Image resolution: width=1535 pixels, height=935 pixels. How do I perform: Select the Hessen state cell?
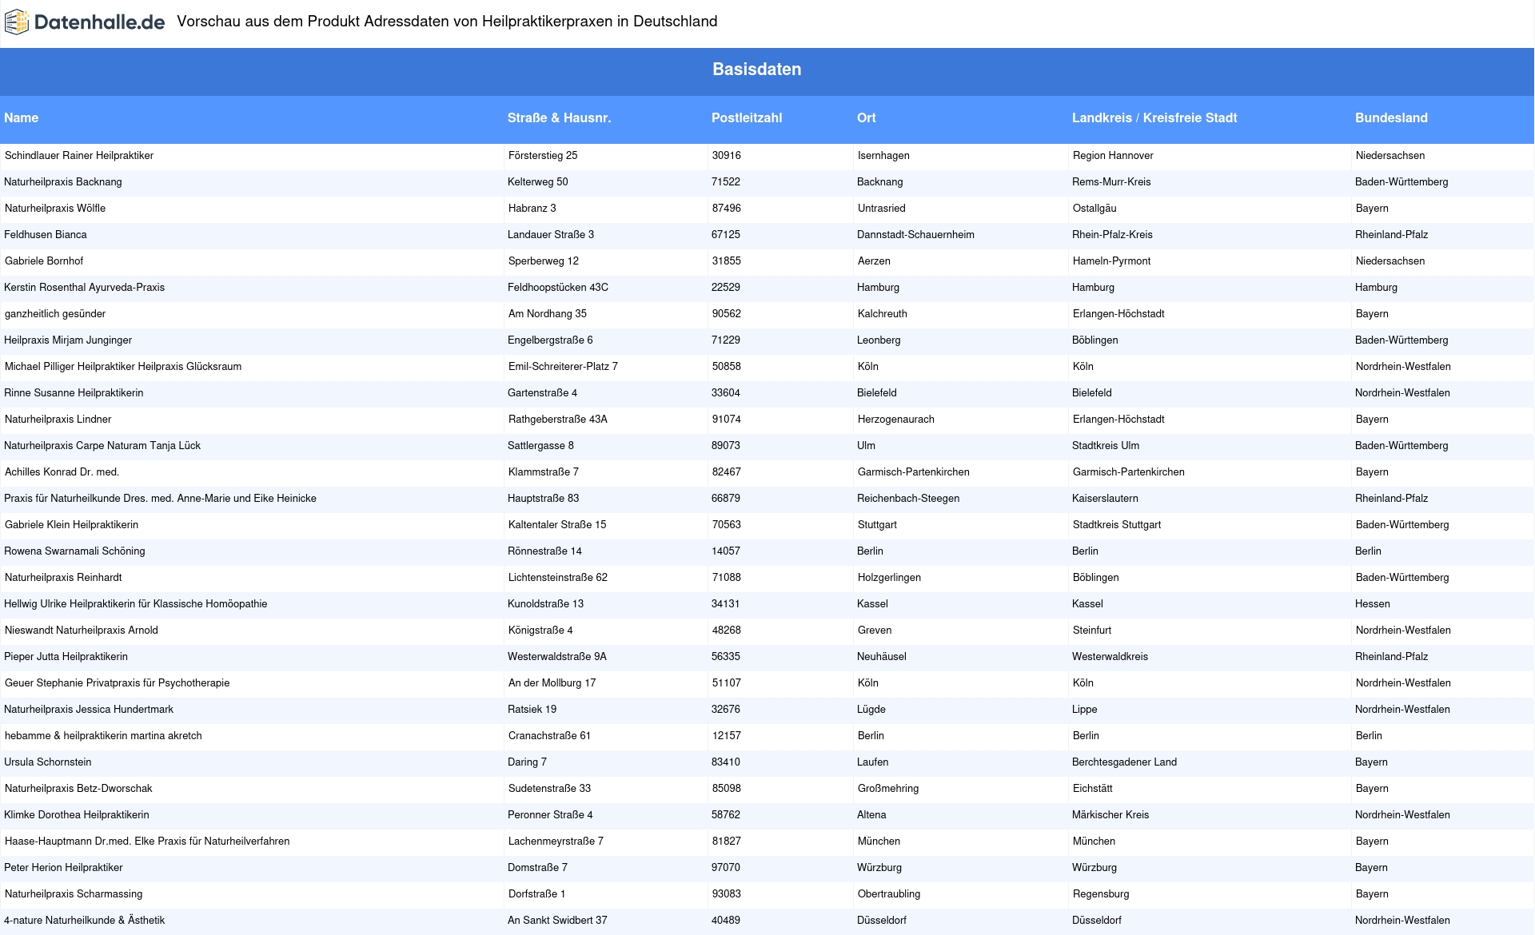(1373, 604)
